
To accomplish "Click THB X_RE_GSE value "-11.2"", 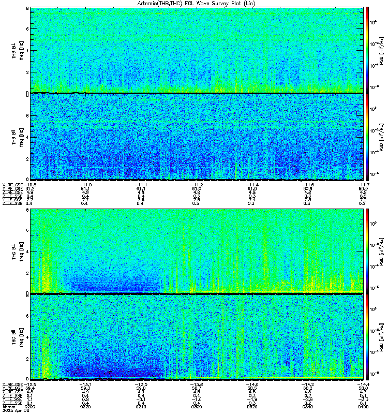I will pos(197,185).
